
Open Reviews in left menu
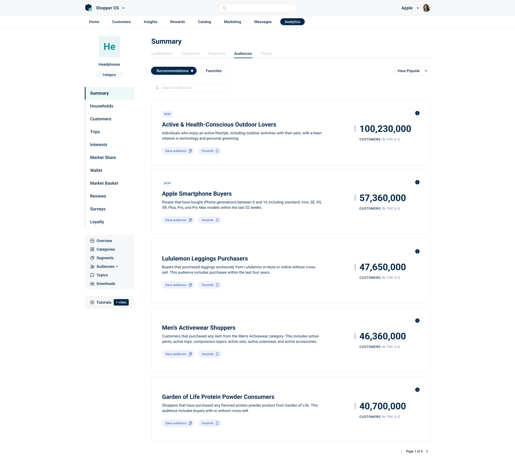[x=109, y=196]
